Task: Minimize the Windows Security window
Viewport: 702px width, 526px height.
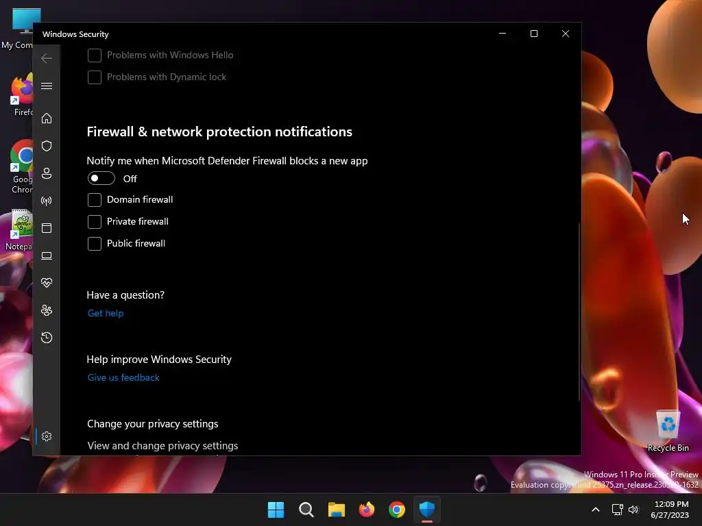Action: click(x=503, y=34)
